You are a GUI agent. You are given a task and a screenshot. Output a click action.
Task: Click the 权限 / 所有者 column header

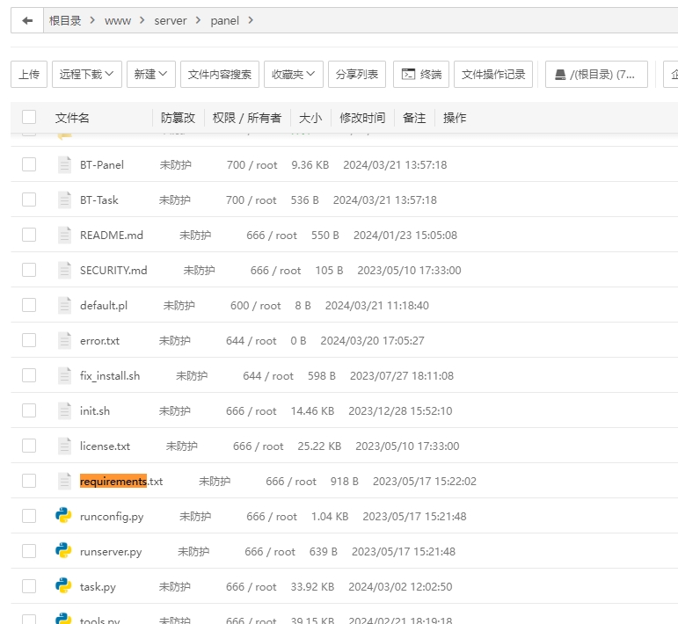(x=247, y=118)
